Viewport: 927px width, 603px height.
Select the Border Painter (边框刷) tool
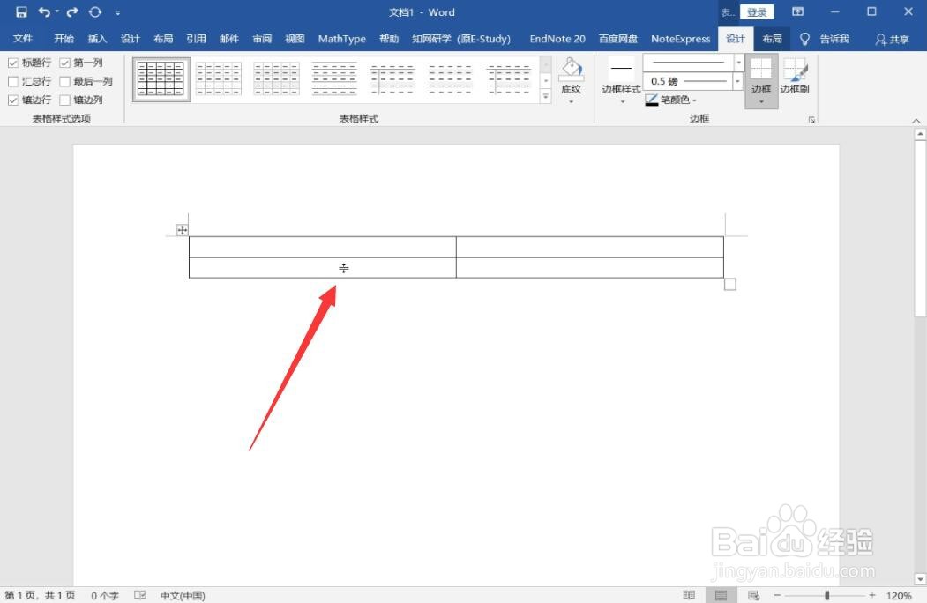pos(796,79)
